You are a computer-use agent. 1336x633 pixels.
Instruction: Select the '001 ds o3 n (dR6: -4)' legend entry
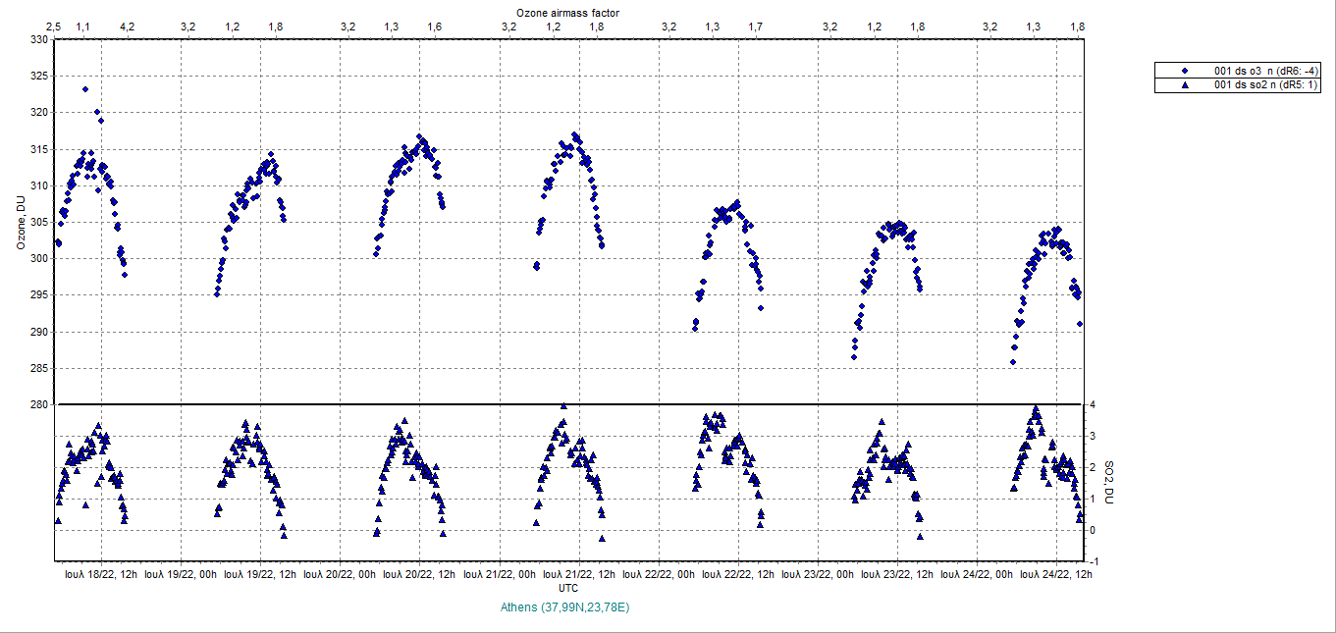tap(1266, 71)
